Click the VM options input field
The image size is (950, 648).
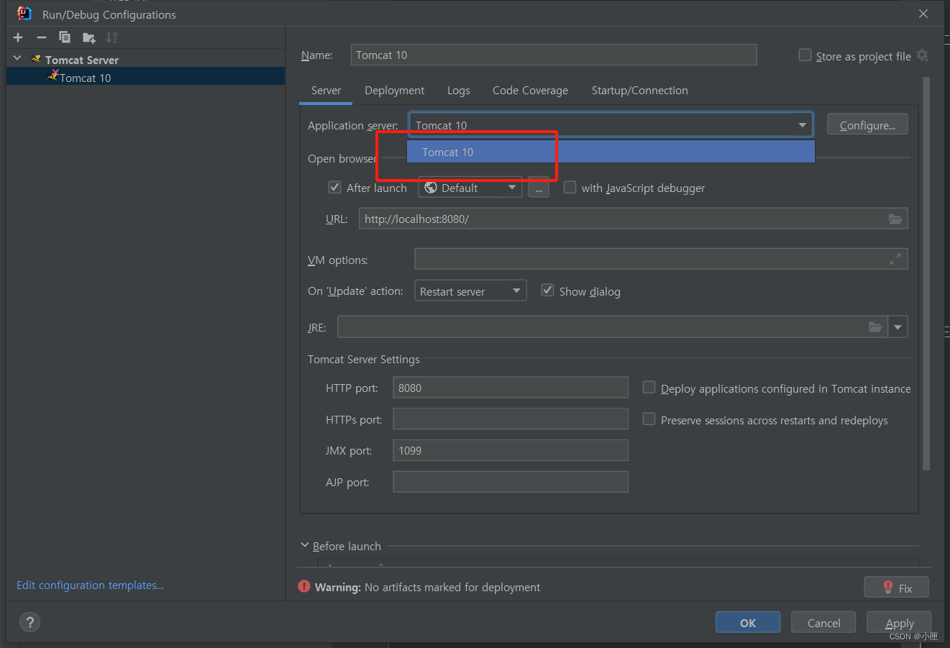661,259
